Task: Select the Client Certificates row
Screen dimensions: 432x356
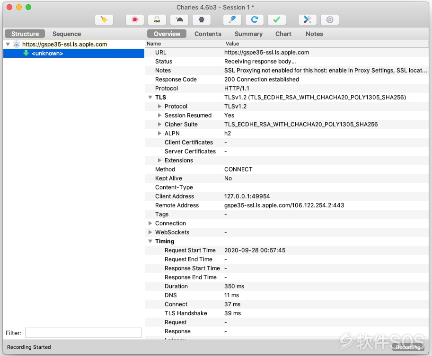Action: pyautogui.click(x=287, y=142)
